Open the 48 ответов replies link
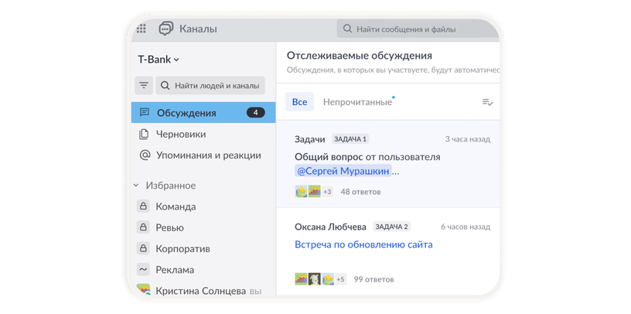 click(360, 192)
